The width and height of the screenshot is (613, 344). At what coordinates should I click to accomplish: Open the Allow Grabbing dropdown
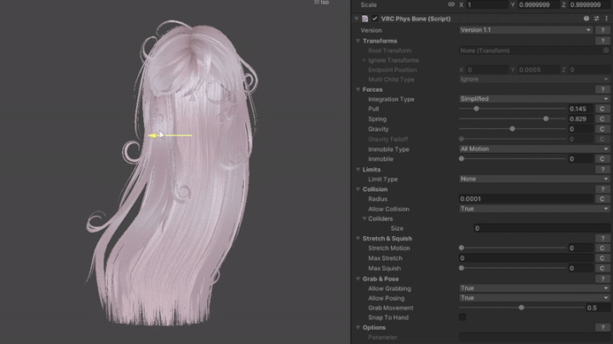[x=534, y=288]
